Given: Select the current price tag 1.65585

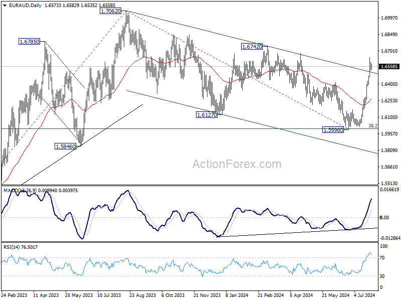Looking at the screenshot, I should (389, 67).
